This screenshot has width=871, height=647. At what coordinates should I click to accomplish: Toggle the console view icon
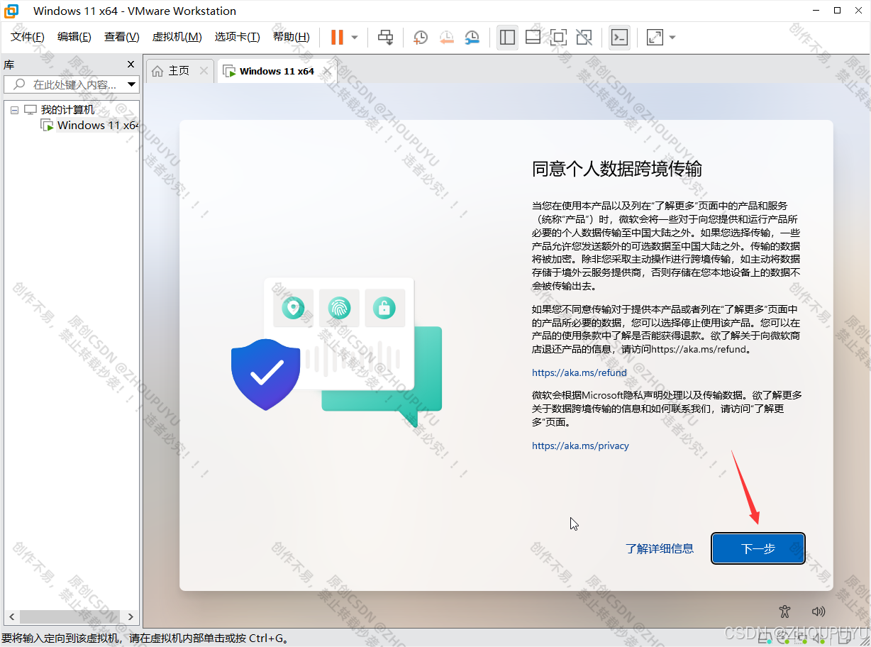point(619,37)
